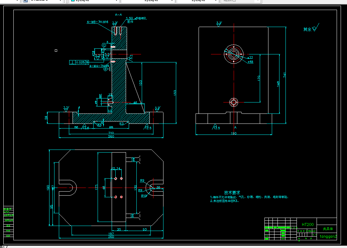347x248 pixels.
Task: Click the datum C circle marker
Action: pyautogui.click(x=104, y=45)
